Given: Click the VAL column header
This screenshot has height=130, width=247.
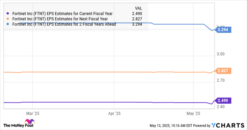Looking at the screenshot, I should pos(138,8).
